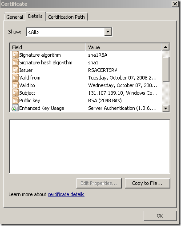Click the value 'Tuesday, October 07, 2008'

click(122, 78)
